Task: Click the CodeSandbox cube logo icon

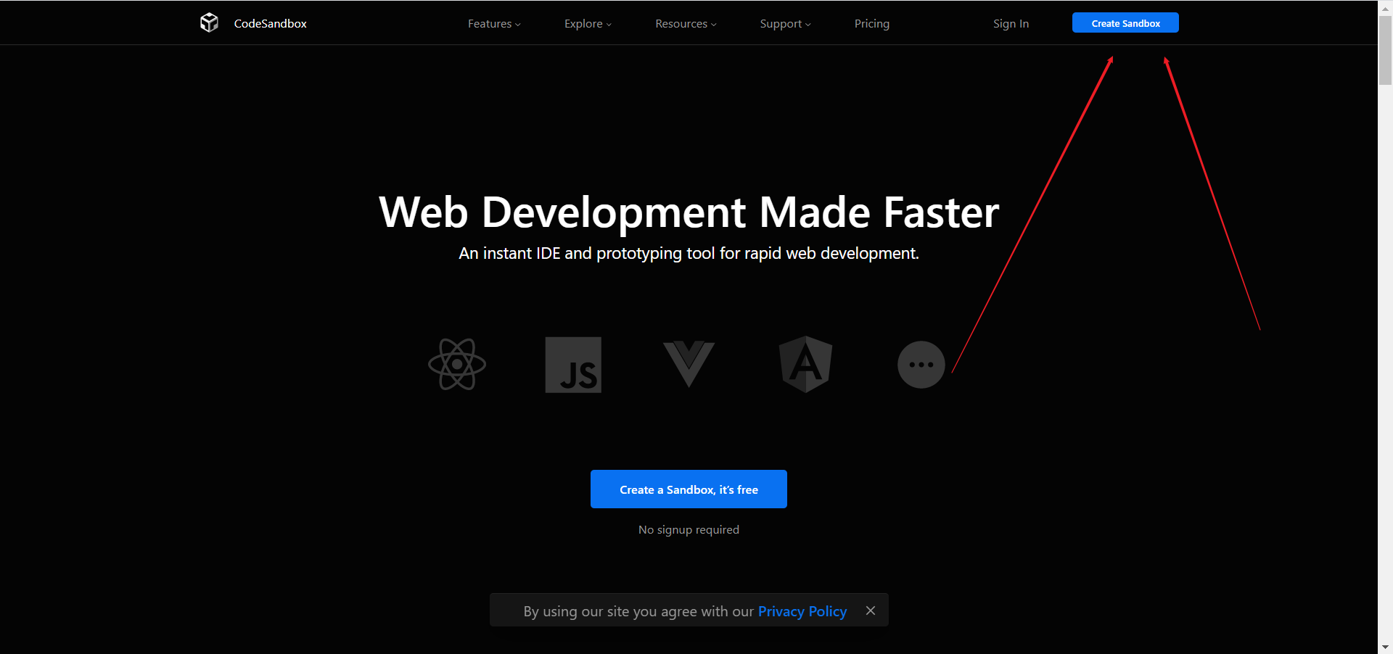Action: tap(209, 23)
